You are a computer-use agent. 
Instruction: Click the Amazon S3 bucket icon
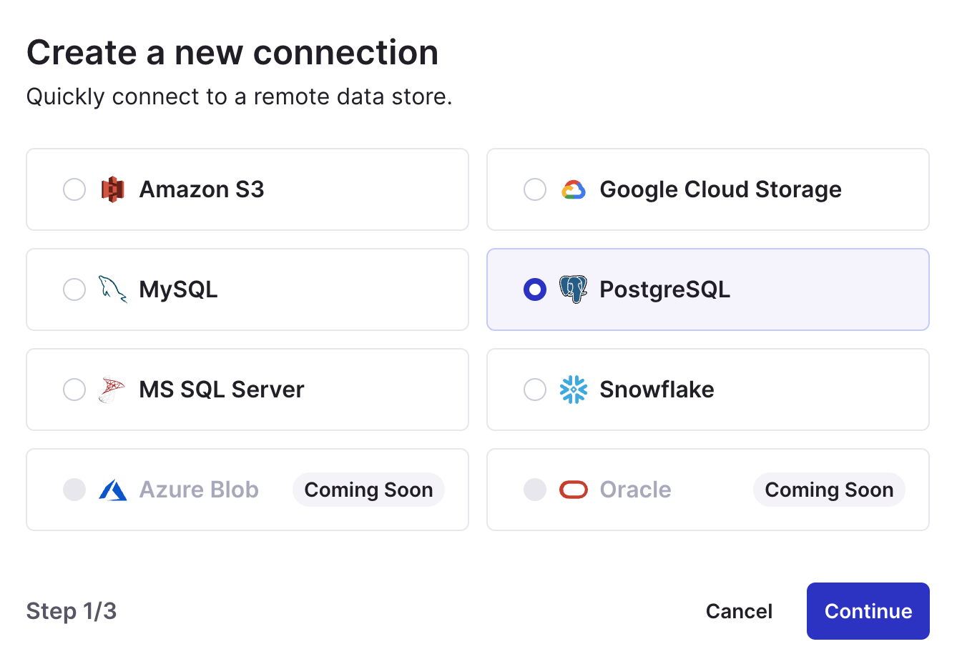pyautogui.click(x=113, y=189)
